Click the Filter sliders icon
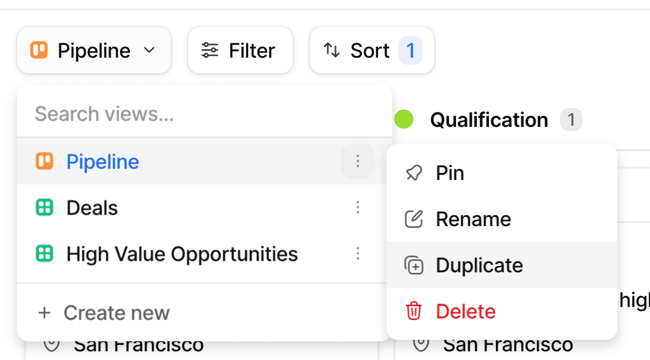The height and width of the screenshot is (360, 650). [210, 51]
